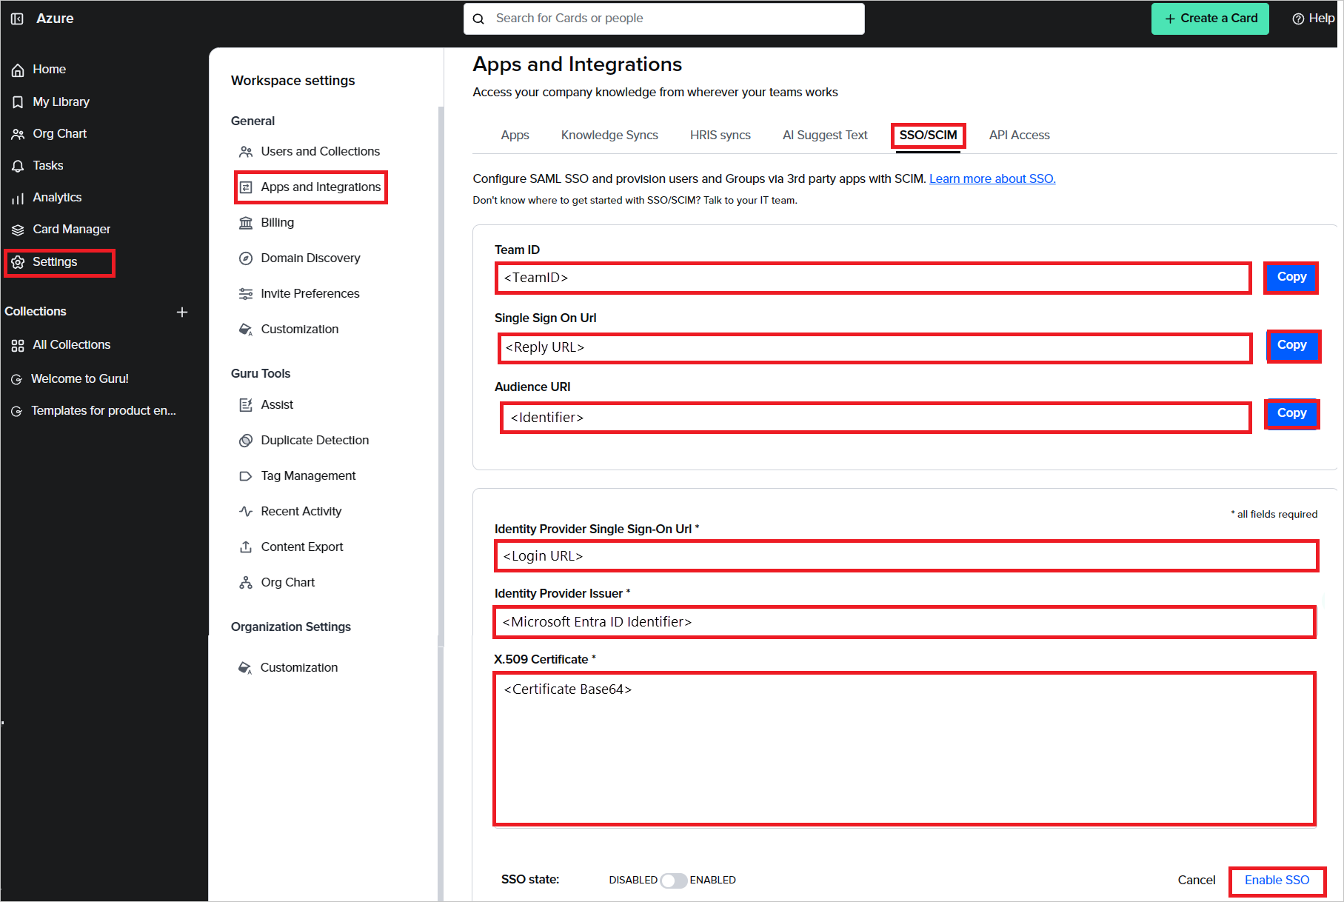Open Tasks from sidebar
Screen dimensions: 1344x902
47,165
